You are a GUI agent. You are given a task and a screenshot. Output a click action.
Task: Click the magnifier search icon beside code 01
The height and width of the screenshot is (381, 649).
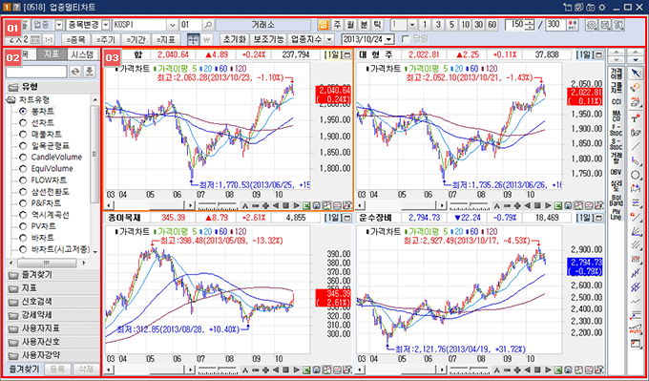click(x=209, y=25)
